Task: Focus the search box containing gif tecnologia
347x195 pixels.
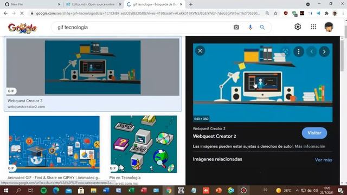Action: (x=142, y=27)
